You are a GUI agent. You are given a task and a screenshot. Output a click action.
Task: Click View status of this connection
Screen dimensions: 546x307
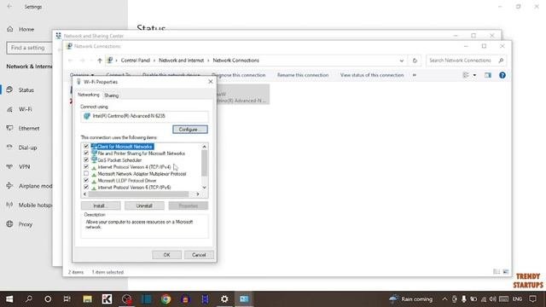(x=372, y=75)
